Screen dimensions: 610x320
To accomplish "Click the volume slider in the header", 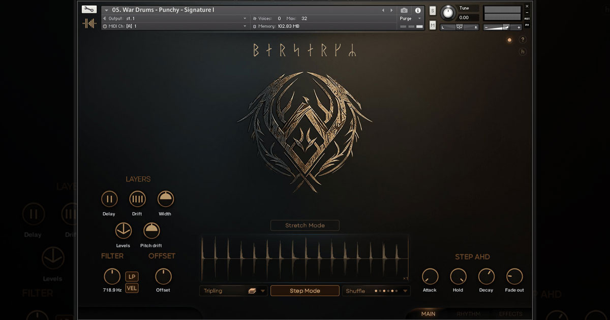I will click(x=502, y=27).
